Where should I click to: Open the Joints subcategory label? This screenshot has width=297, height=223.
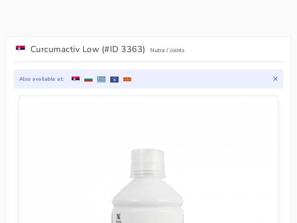coord(177,51)
